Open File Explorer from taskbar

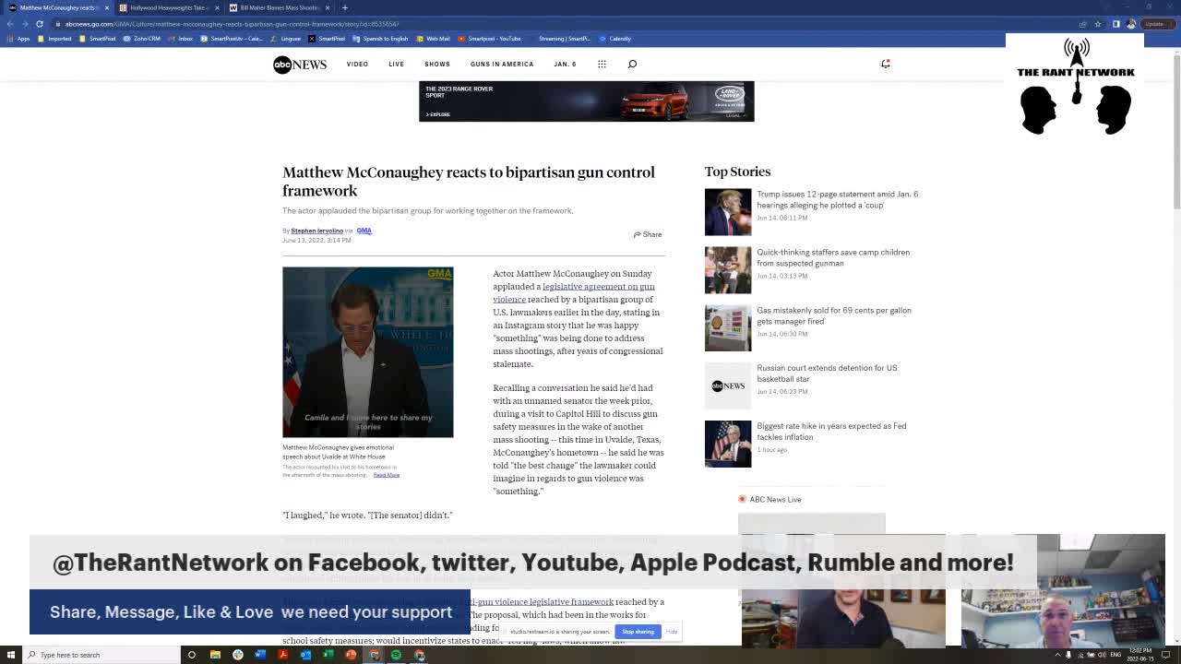[x=215, y=655]
